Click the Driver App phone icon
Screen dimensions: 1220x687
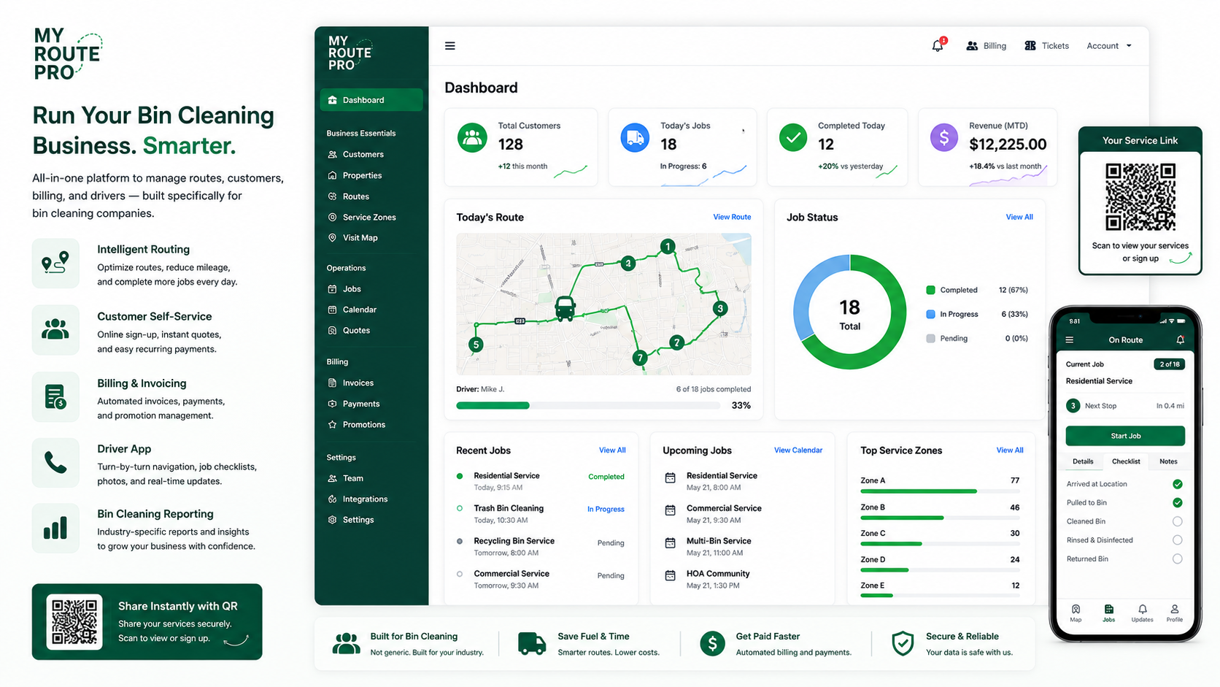pyautogui.click(x=55, y=463)
